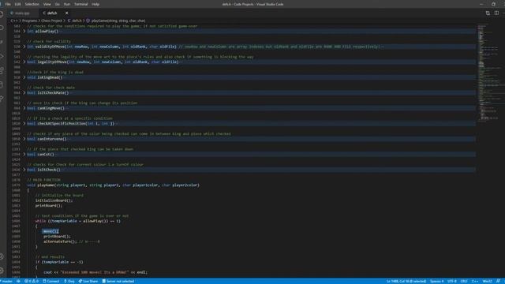Change indentation via Spaces: 4

pos(436,281)
